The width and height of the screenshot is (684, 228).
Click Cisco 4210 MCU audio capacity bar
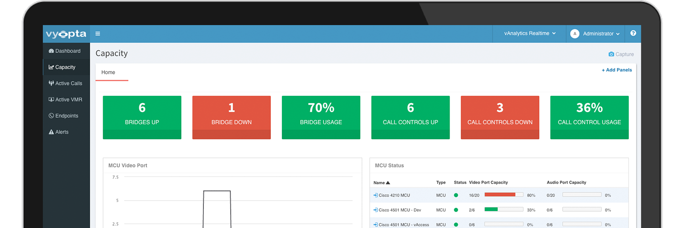coord(582,195)
